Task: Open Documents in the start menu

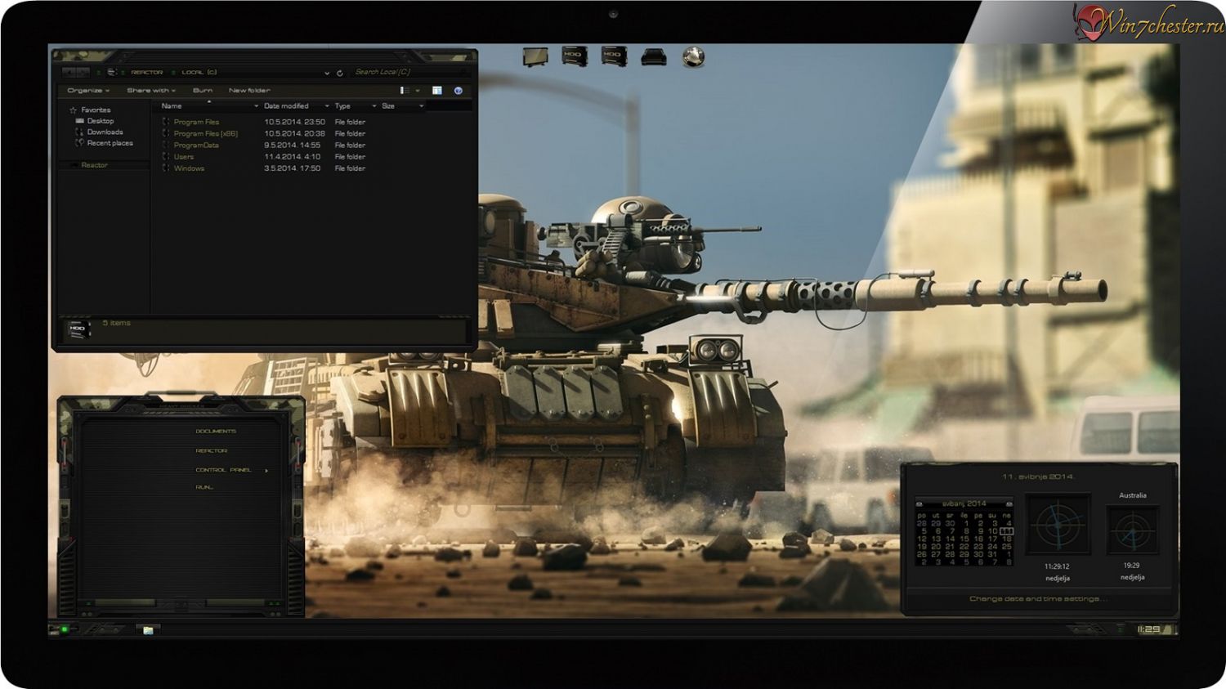Action: point(216,432)
